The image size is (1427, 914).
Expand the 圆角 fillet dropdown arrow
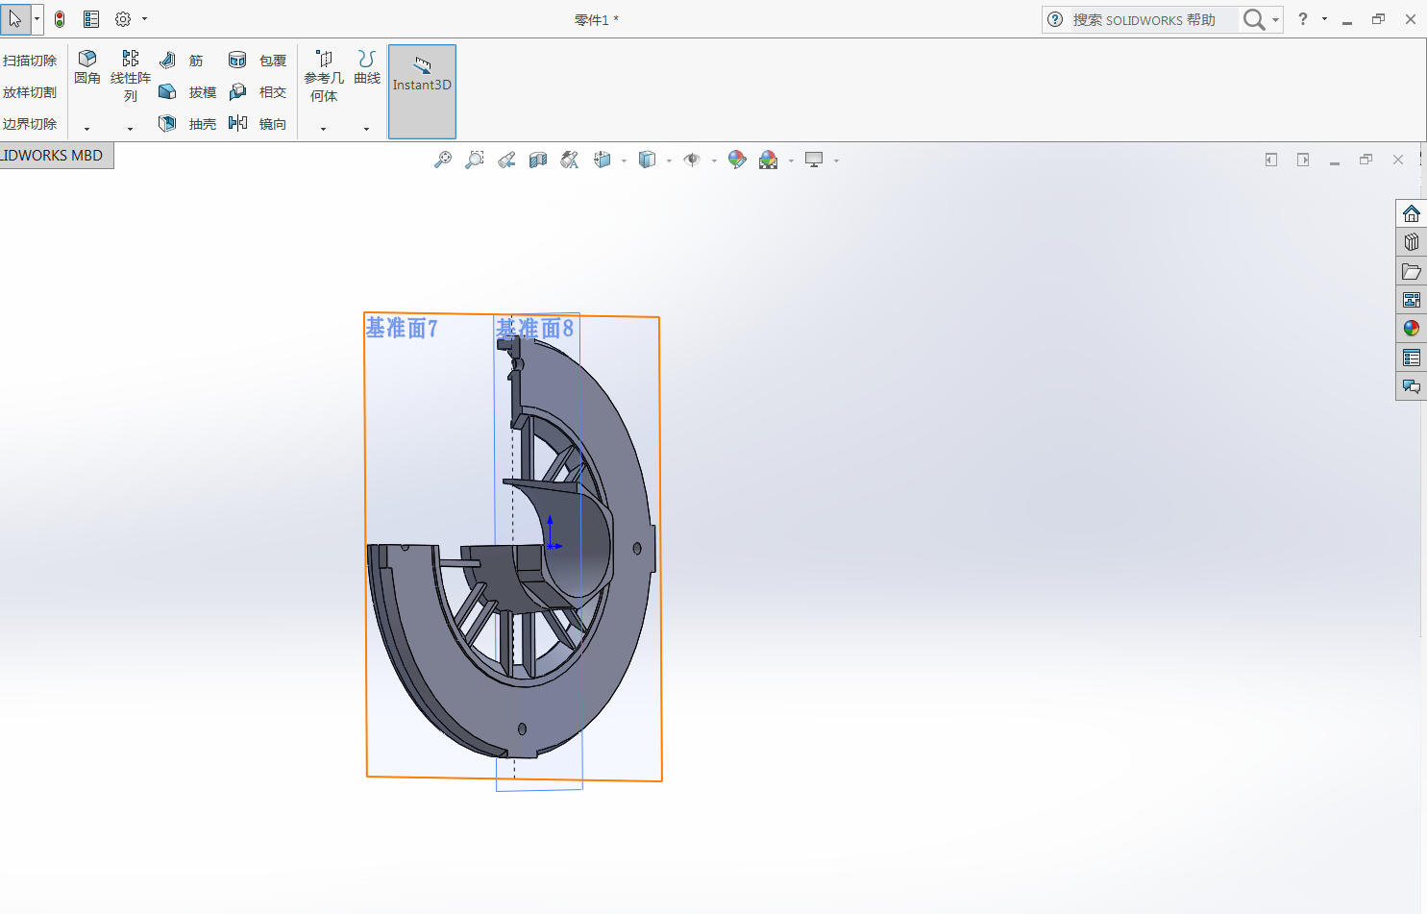coord(86,129)
